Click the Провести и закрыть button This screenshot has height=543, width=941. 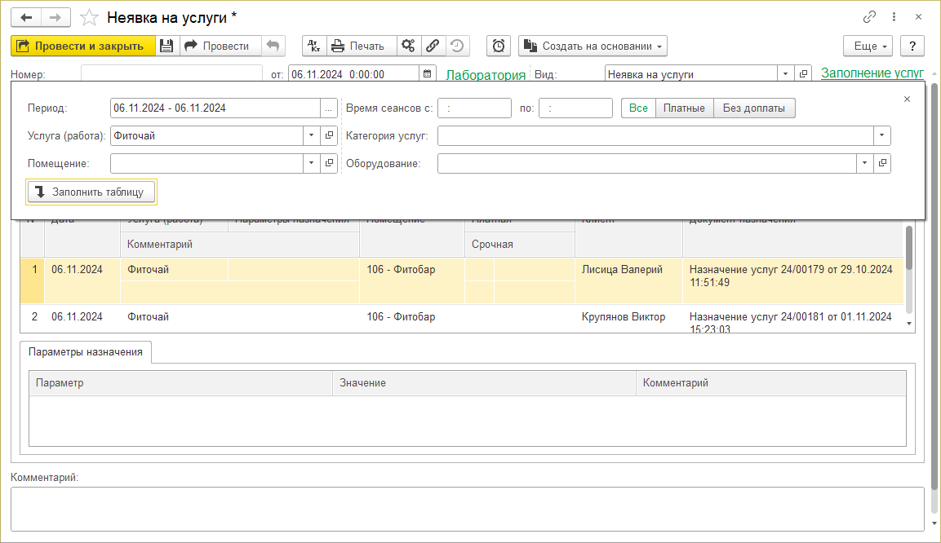tap(82, 46)
